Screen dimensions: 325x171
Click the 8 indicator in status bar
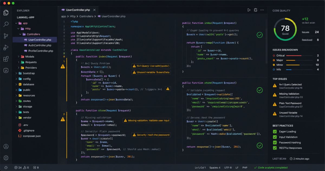36,168
